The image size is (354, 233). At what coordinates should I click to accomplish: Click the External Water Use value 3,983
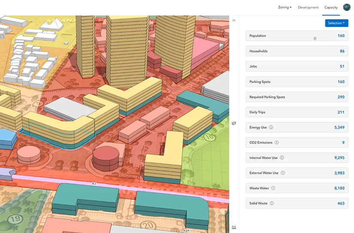[x=339, y=173]
